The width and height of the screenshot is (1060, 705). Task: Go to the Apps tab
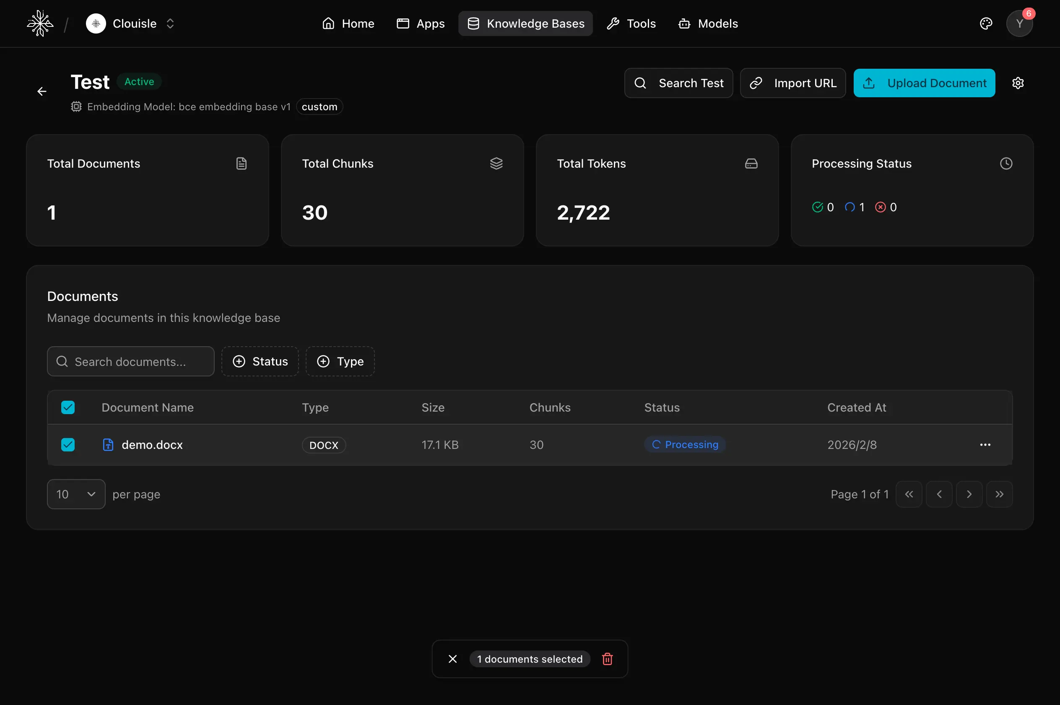pyautogui.click(x=421, y=24)
